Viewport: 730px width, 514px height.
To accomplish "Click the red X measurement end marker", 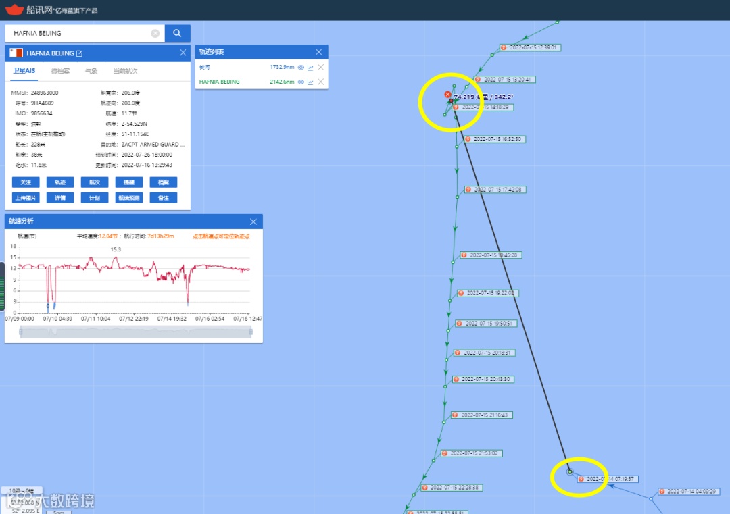I will (447, 95).
